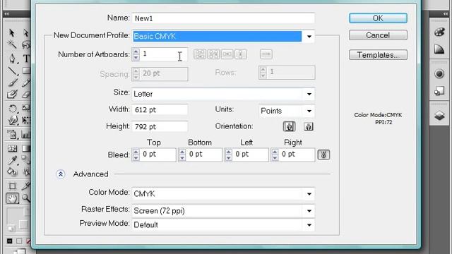Select the Free Transform tool
Image resolution: width=452 pixels, height=254 pixels.
coord(26,120)
